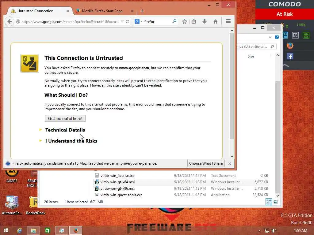The height and width of the screenshot is (235, 314).
Task: Open the Firefox hamburger menu
Action: [x=228, y=21]
